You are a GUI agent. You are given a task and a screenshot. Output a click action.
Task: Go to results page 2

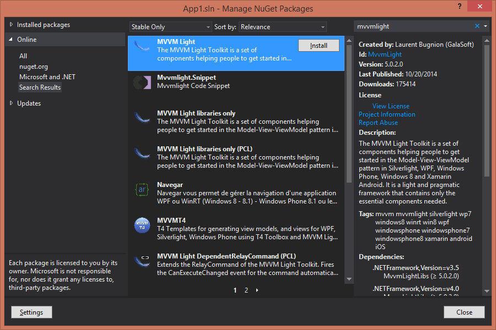pyautogui.click(x=246, y=290)
